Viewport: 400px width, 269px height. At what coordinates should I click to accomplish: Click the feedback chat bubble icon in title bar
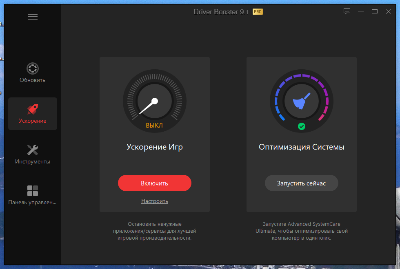(x=347, y=11)
